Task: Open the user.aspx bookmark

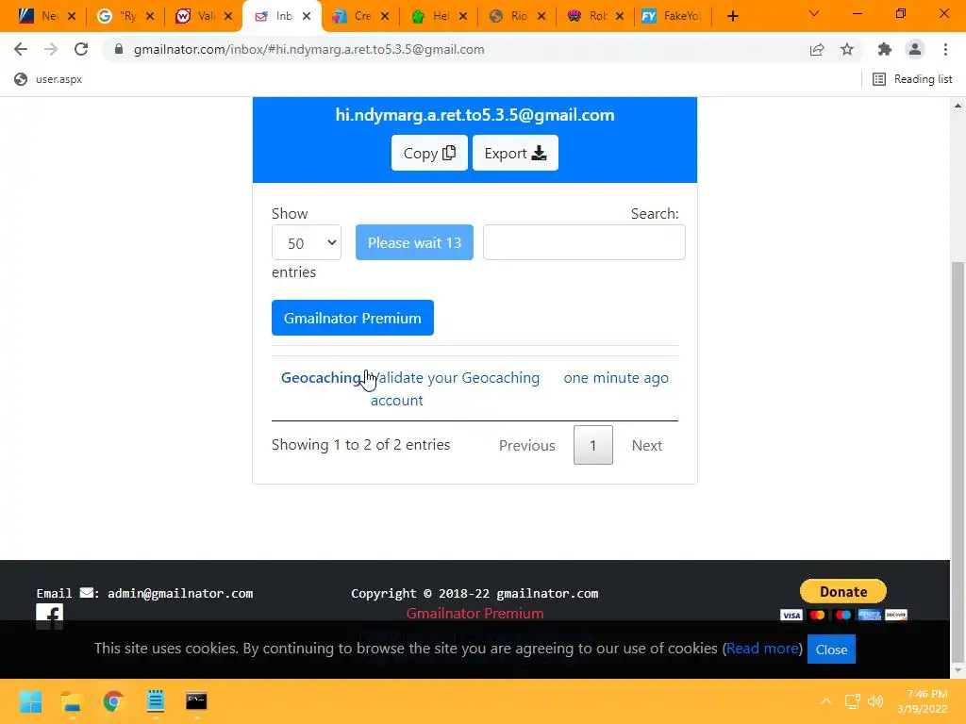Action: (x=48, y=79)
